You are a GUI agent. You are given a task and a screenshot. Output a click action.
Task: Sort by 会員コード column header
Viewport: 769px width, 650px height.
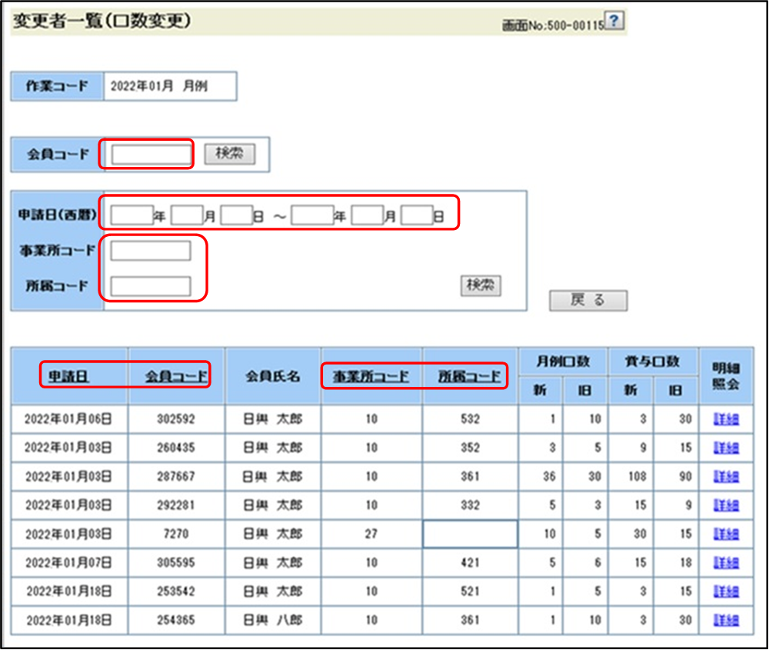pyautogui.click(x=177, y=376)
